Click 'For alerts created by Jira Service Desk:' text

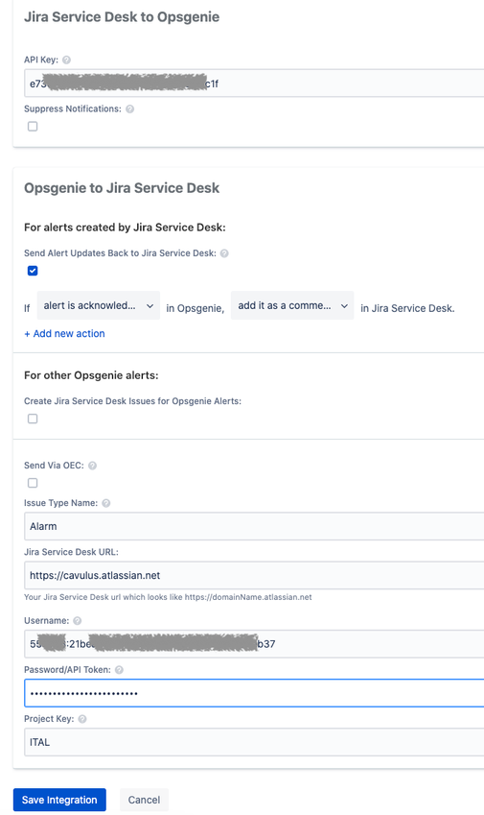[x=125, y=228]
